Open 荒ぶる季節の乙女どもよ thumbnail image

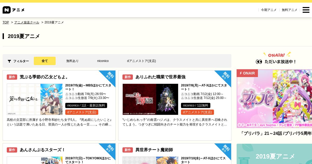tap(35, 99)
